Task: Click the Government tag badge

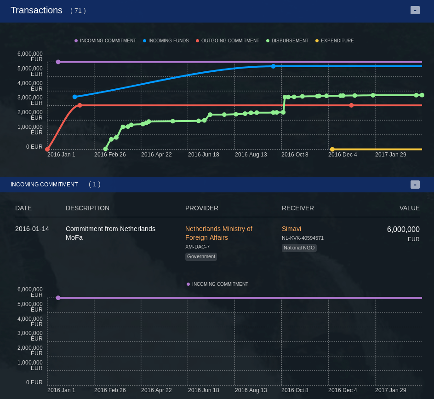Action: pyautogui.click(x=201, y=256)
